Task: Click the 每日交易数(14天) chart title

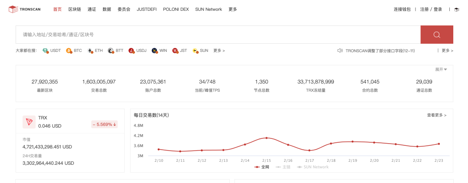Action: click(151, 115)
